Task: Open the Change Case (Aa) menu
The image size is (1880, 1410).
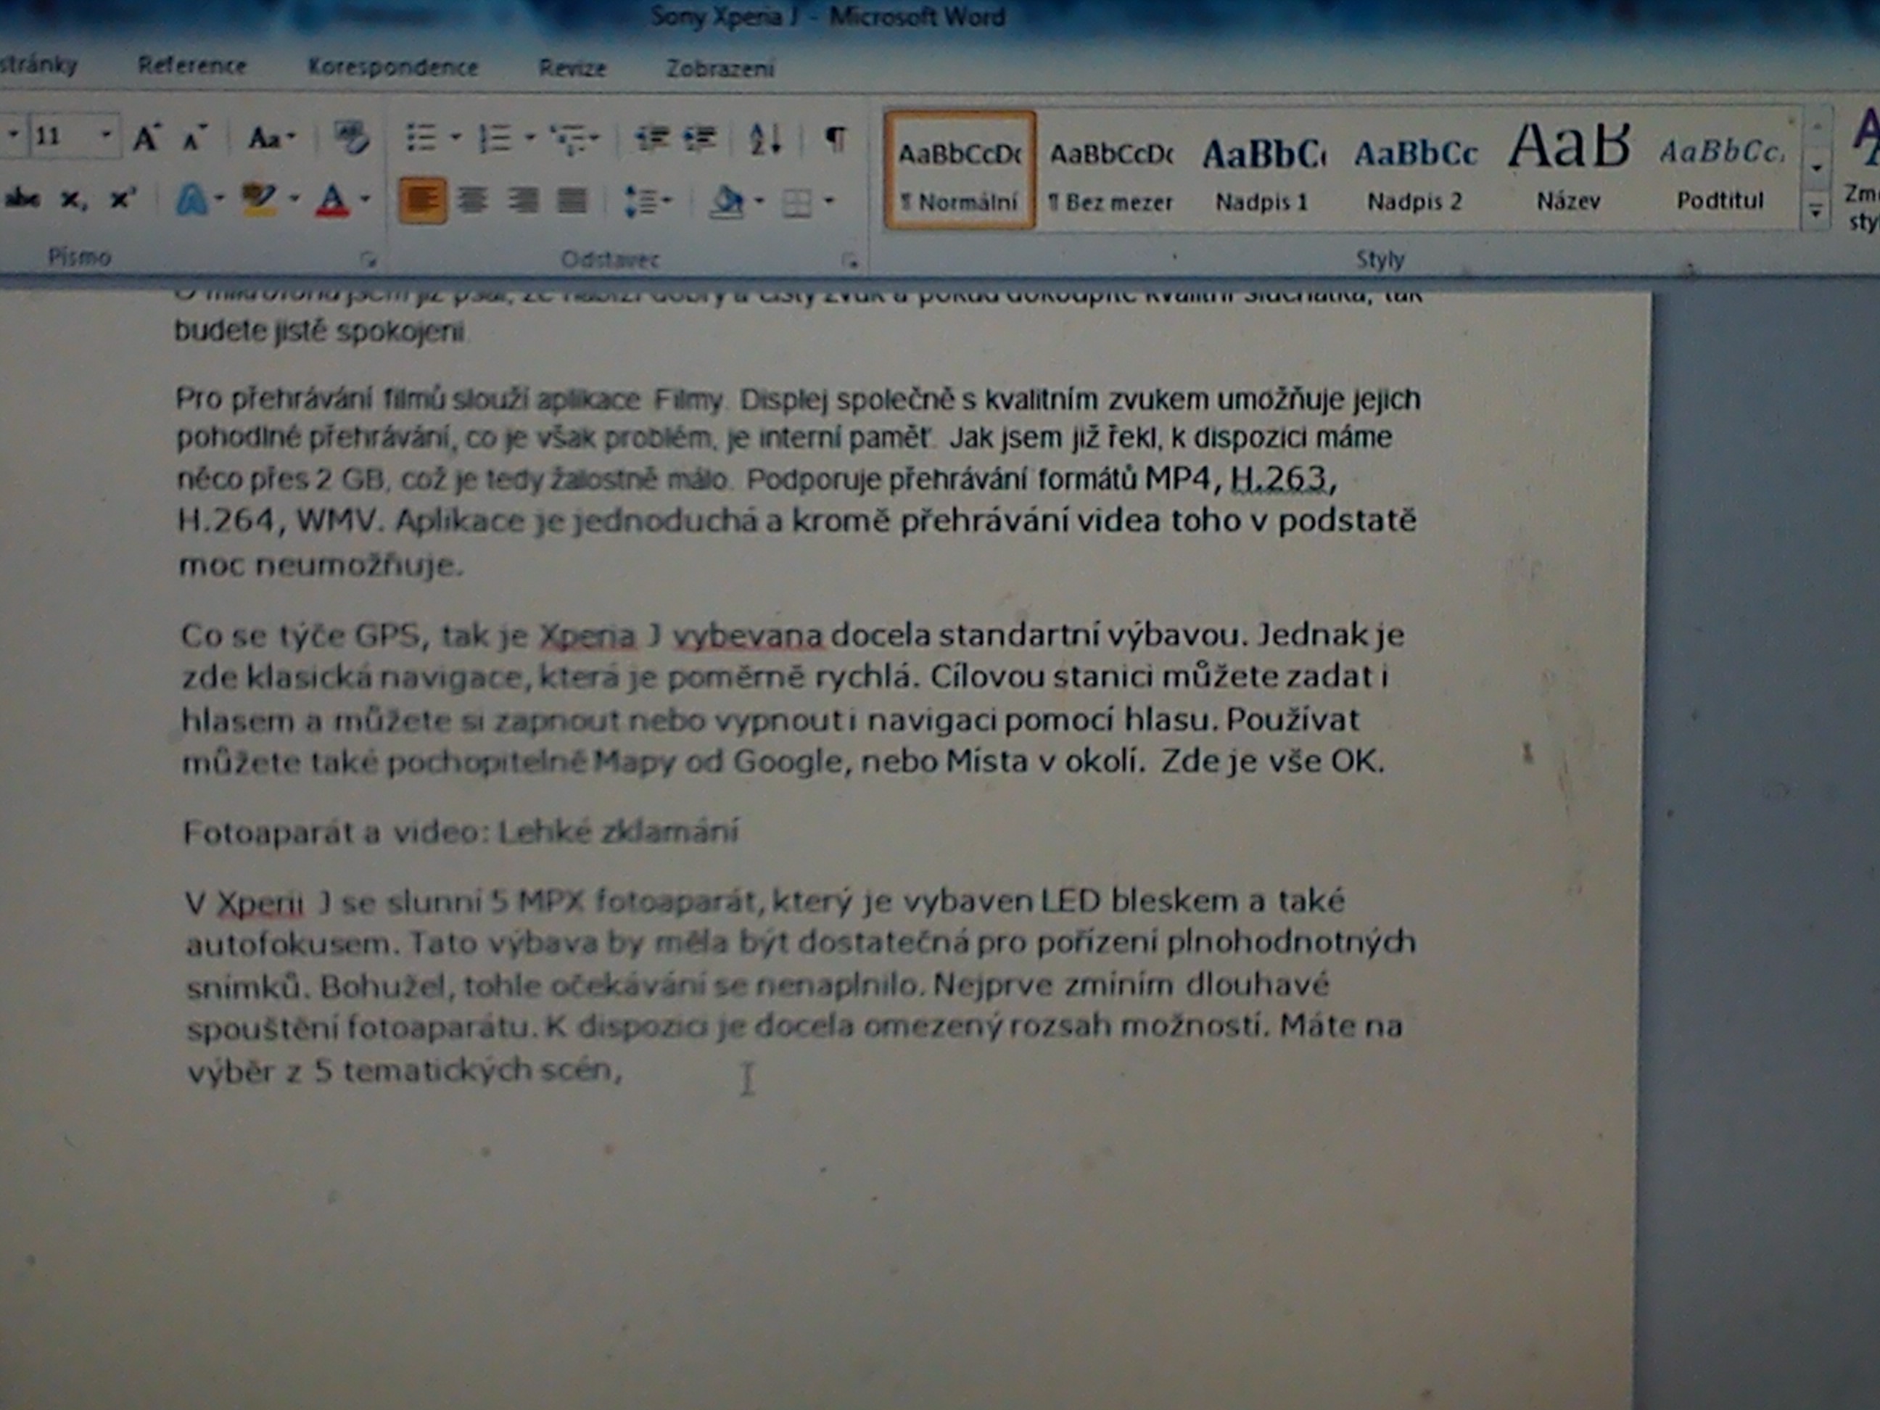Action: (x=271, y=137)
